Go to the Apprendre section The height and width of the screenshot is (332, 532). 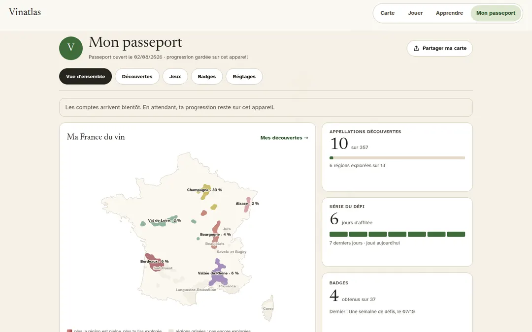point(449,13)
